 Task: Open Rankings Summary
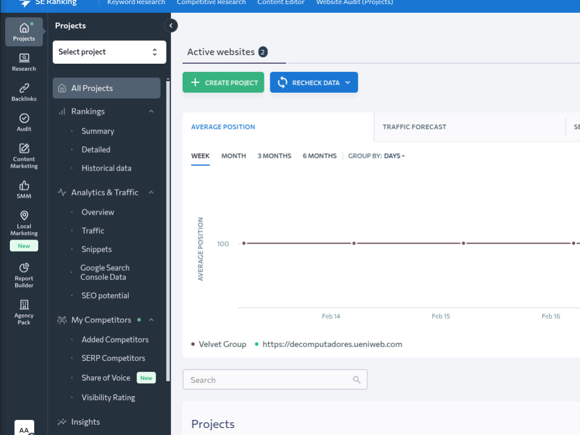98,131
